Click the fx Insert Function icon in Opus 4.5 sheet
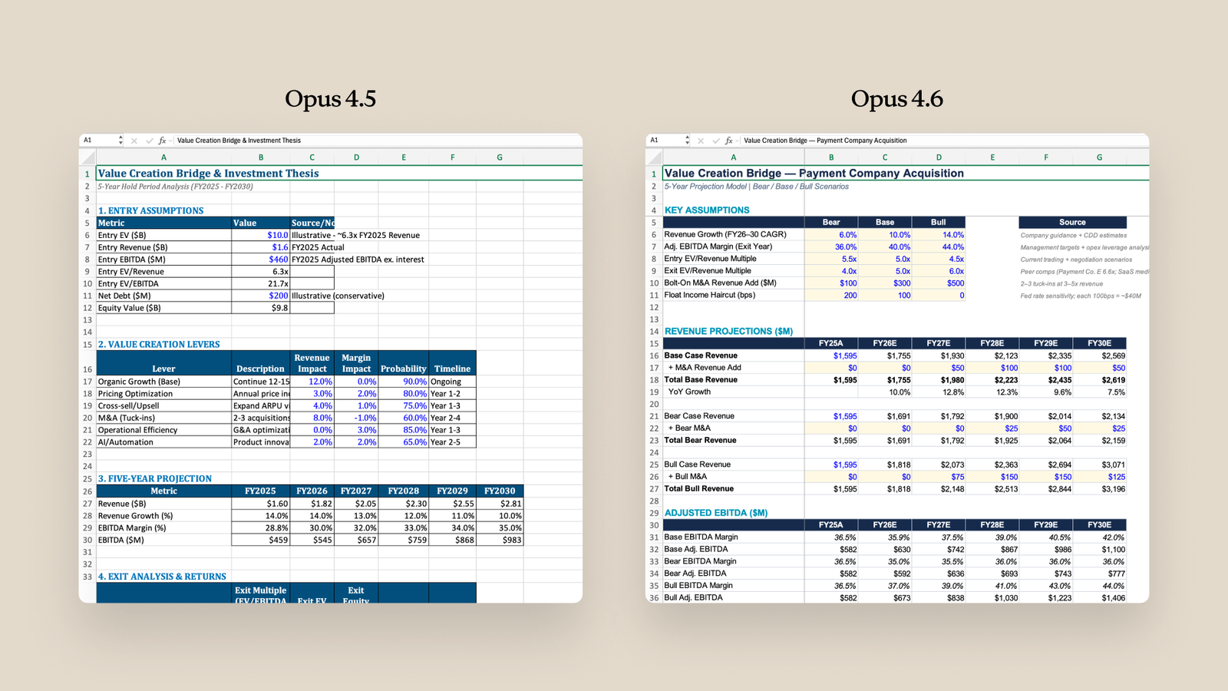The image size is (1228, 691). click(x=162, y=141)
